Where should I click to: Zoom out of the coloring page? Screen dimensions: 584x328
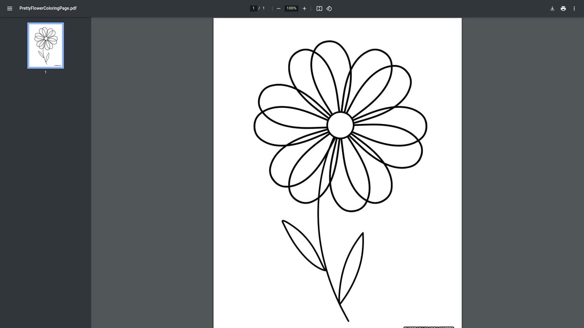(x=278, y=8)
